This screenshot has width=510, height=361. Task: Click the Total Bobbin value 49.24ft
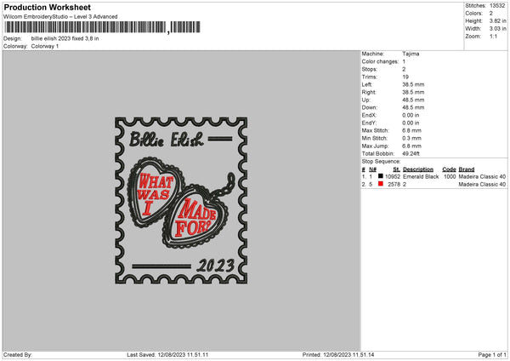411,154
